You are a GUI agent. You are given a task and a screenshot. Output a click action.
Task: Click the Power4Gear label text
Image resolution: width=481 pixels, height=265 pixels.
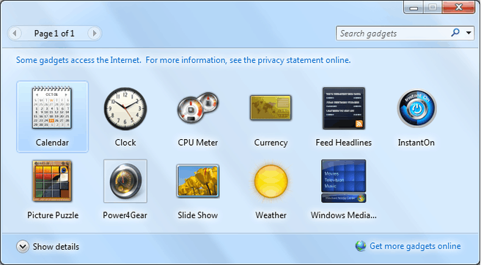[125, 215]
